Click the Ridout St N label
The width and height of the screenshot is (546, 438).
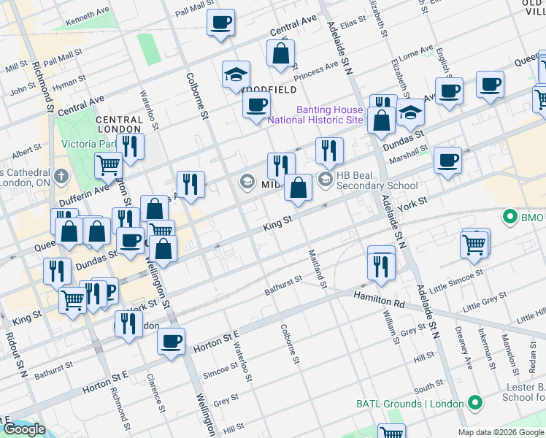(x=16, y=355)
